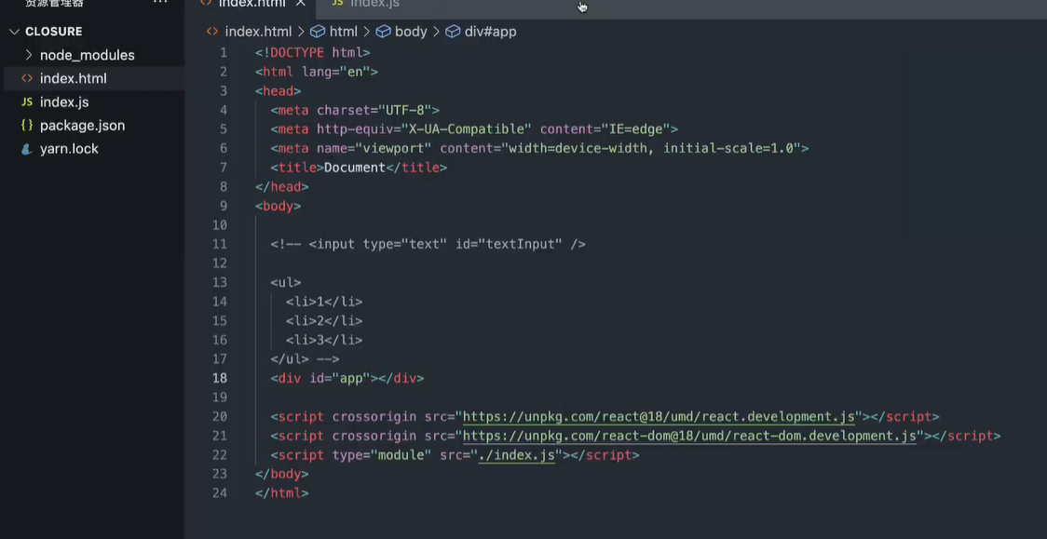Click the HTML file icon beside index.html
Viewport: 1047px width, 539px height.
27,79
